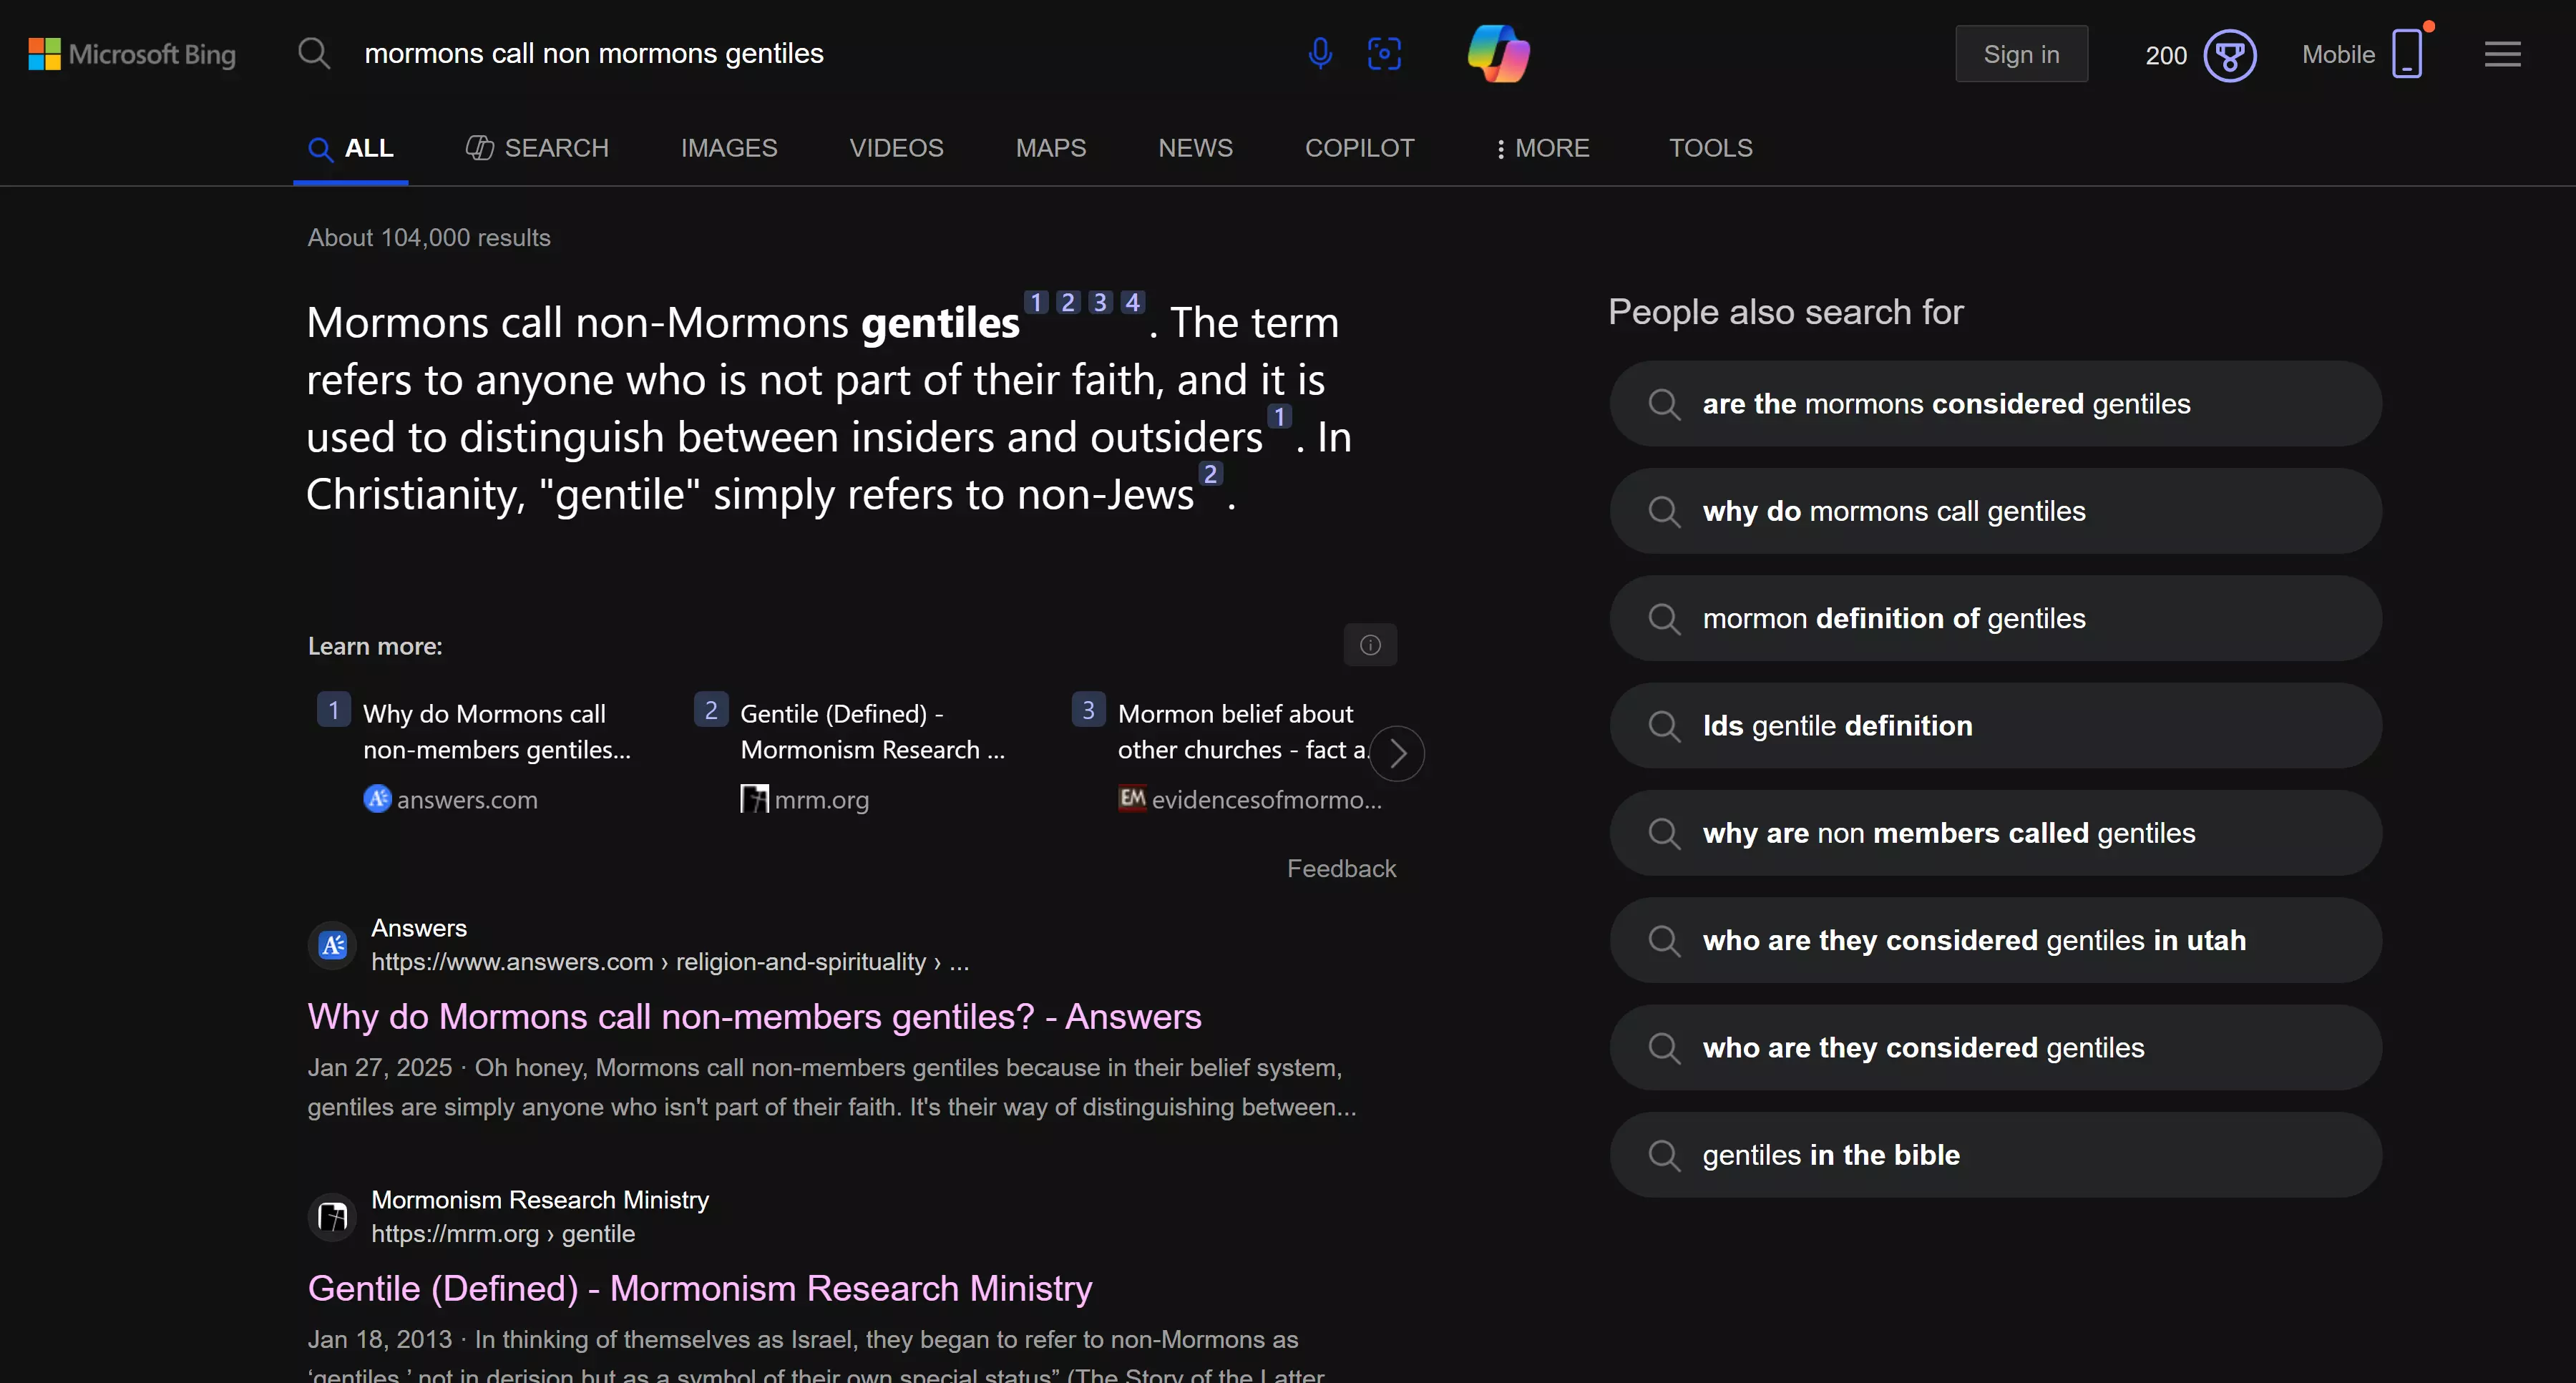
Task: Open the hamburger settings menu
Action: click(x=2502, y=54)
